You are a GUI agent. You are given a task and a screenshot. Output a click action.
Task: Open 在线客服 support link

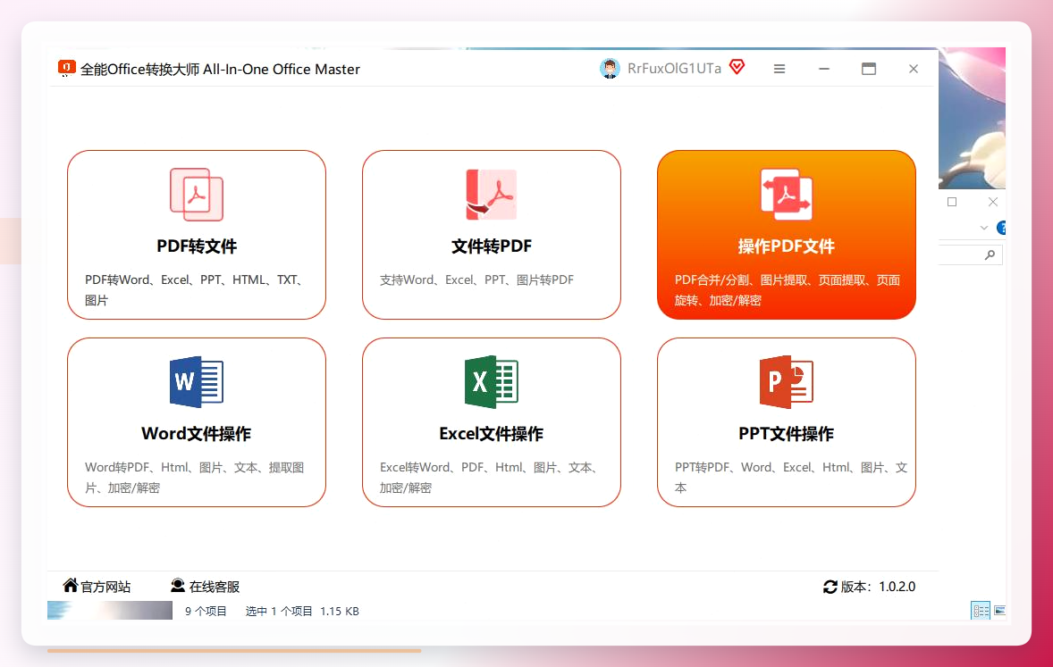click(205, 586)
